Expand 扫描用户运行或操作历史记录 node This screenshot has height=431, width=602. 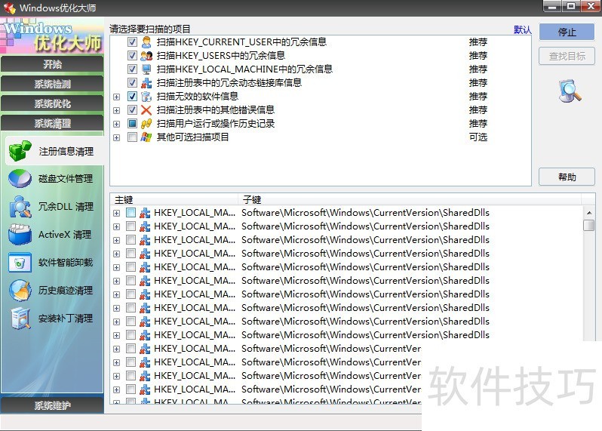tap(117, 124)
